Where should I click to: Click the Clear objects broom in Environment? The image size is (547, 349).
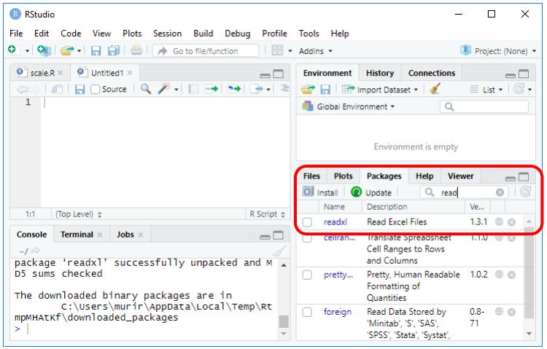click(x=435, y=89)
